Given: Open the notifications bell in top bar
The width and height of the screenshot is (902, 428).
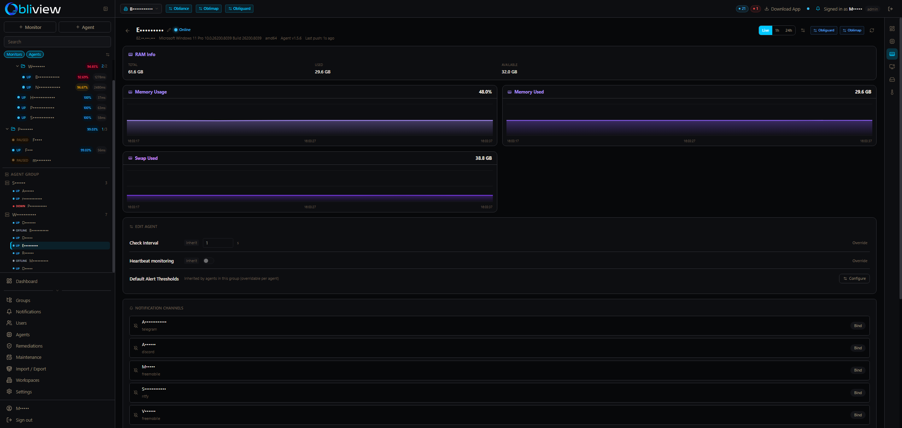Looking at the screenshot, I should point(818,8).
